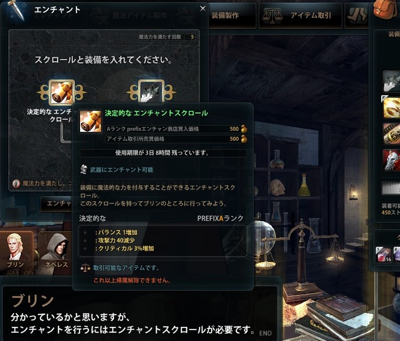Close the エンチャント window
Viewport: 400px width, 341px height.
[203, 9]
